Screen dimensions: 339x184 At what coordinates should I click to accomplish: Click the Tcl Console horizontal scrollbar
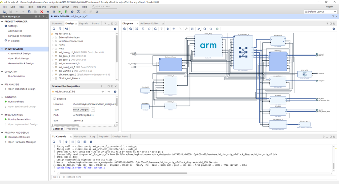pyautogui.click(x=123, y=173)
